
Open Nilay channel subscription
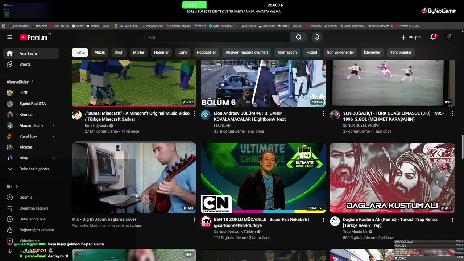point(31,158)
